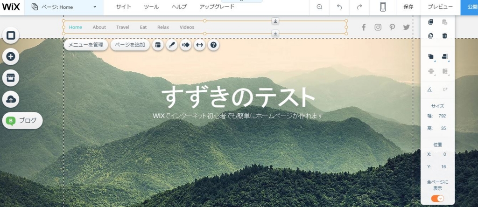Select the About menu item
Screen dimensions: 478x207
[99, 27]
